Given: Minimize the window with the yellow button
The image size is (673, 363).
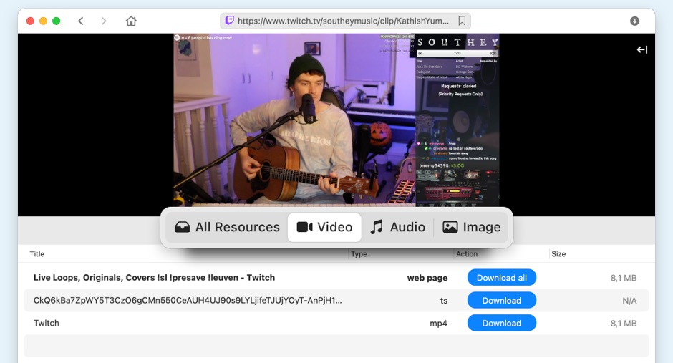Looking at the screenshot, I should [x=43, y=21].
